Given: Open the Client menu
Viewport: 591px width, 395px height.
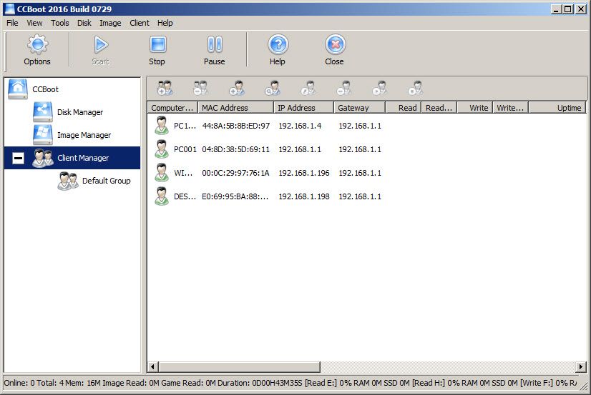Looking at the screenshot, I should coord(140,23).
